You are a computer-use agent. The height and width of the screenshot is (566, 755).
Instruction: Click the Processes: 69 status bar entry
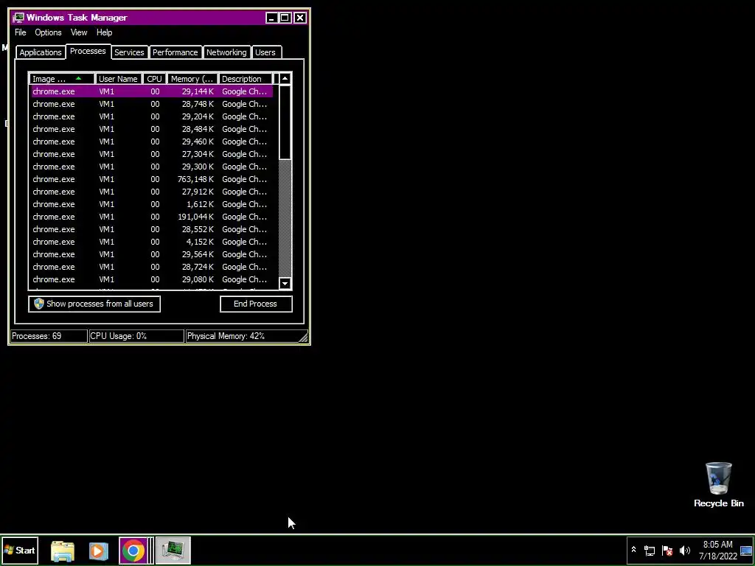[49, 336]
